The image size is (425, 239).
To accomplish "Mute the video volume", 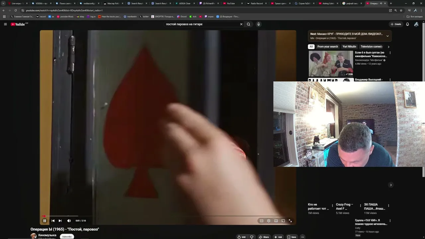I will (x=69, y=221).
